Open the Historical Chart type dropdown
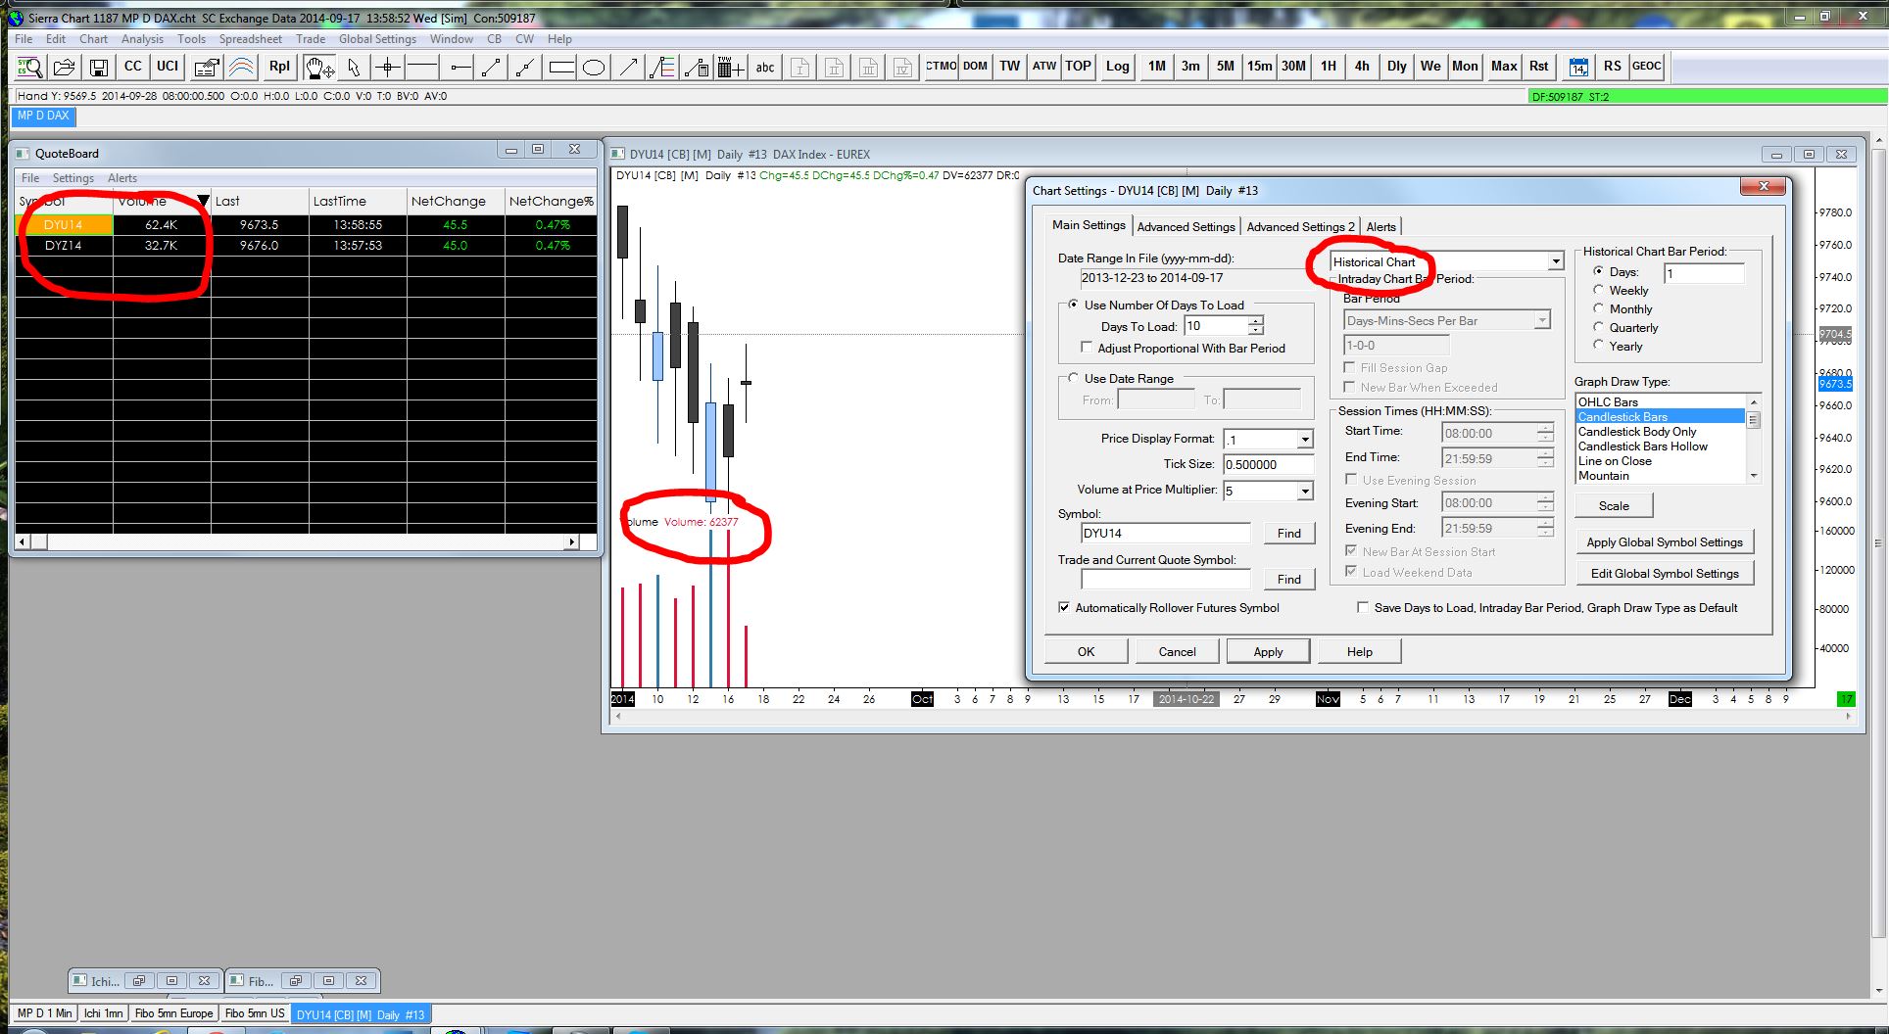Screen dimensions: 1889x1034 (x=1555, y=261)
